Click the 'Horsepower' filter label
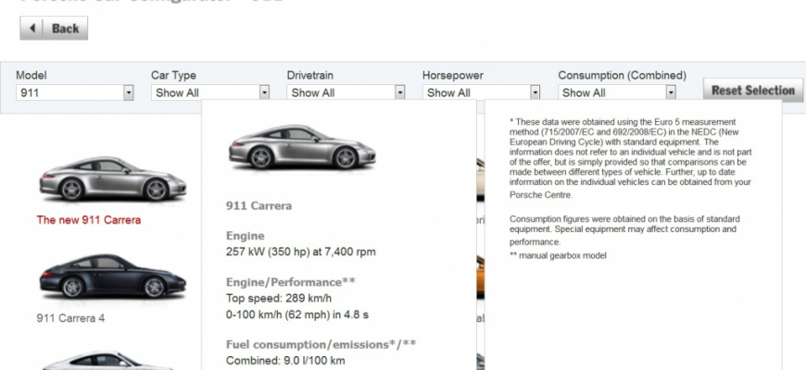Image resolution: width=806 pixels, height=370 pixels. coord(453,76)
